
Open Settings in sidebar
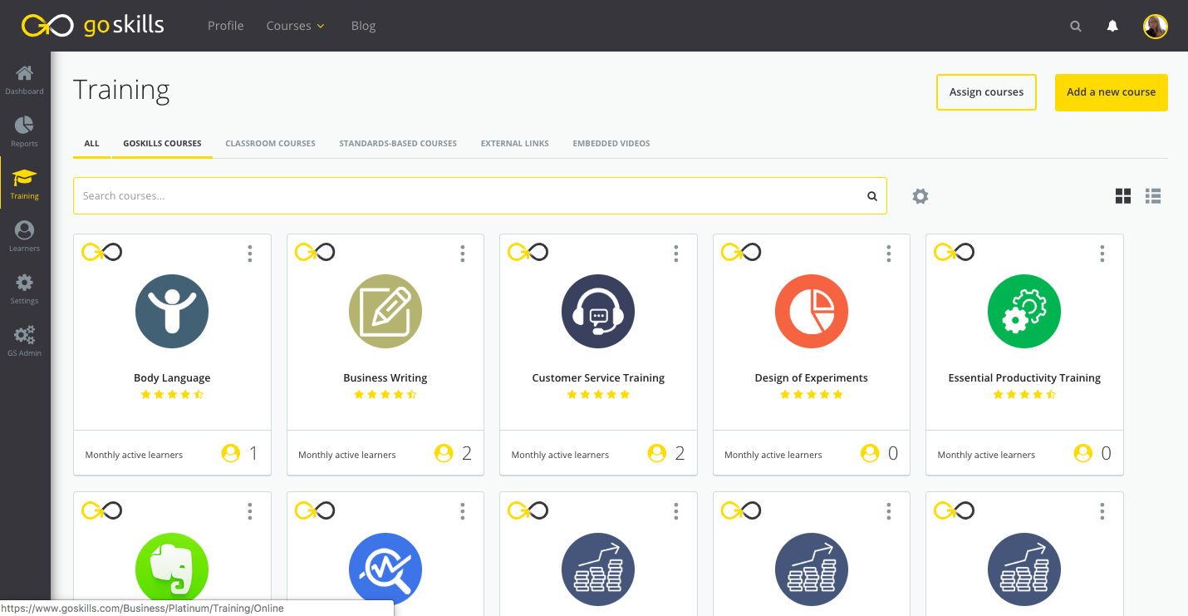[25, 289]
